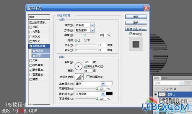Enable the 内阴影 checkbox

click(31, 32)
